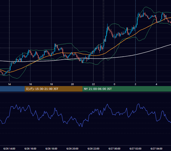Click the hour label 2 on price chart axis
This screenshot has height=151, width=171.
pyautogui.click(x=136, y=84)
